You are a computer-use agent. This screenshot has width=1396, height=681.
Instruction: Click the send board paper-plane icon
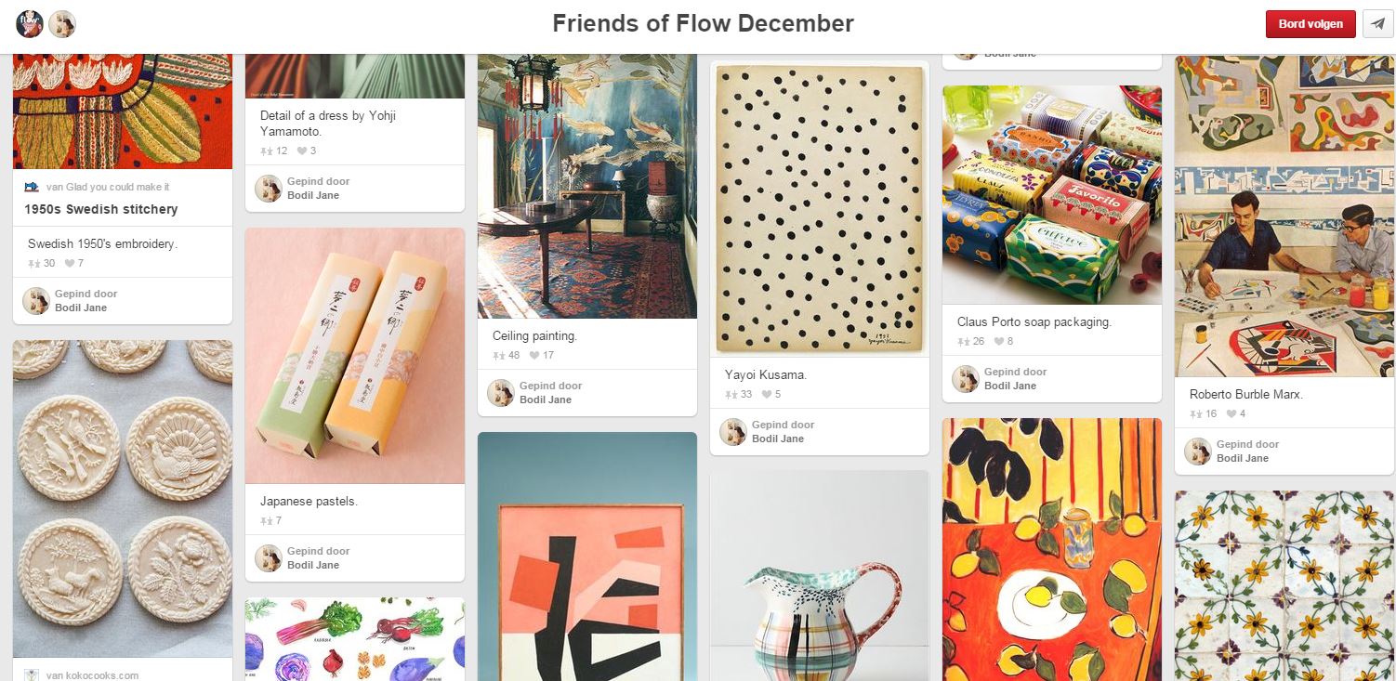click(1377, 24)
